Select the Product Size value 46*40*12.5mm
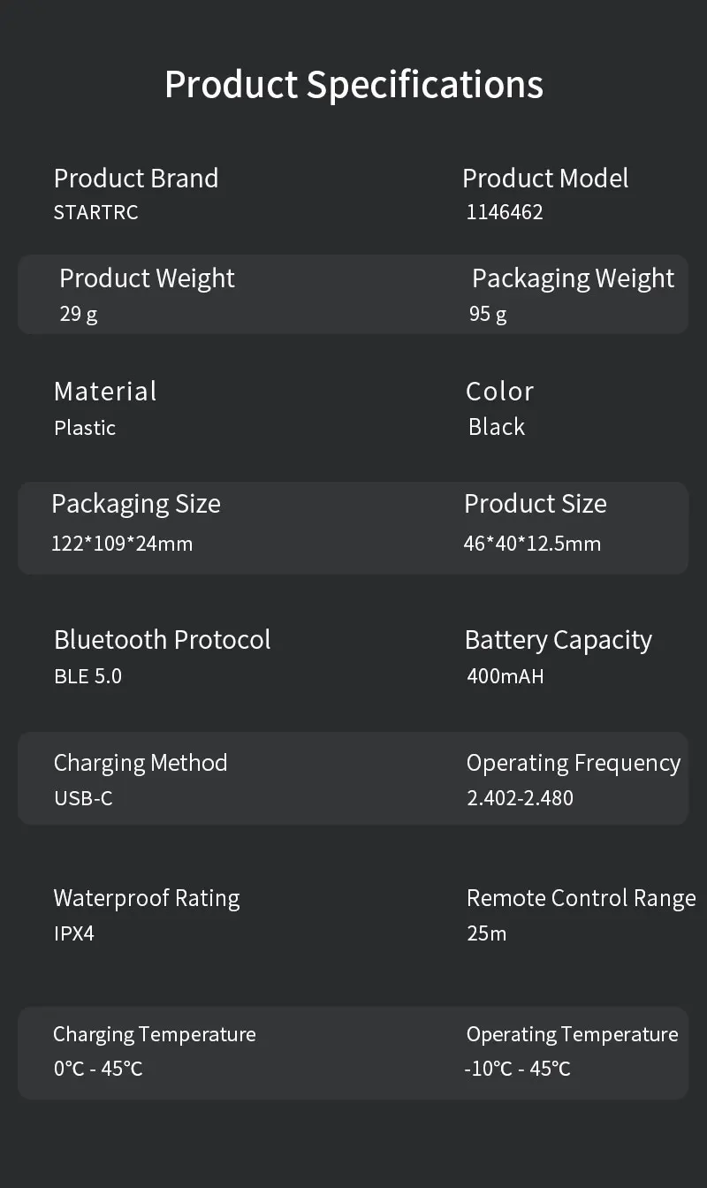Viewport: 707px width, 1188px height. click(x=532, y=544)
